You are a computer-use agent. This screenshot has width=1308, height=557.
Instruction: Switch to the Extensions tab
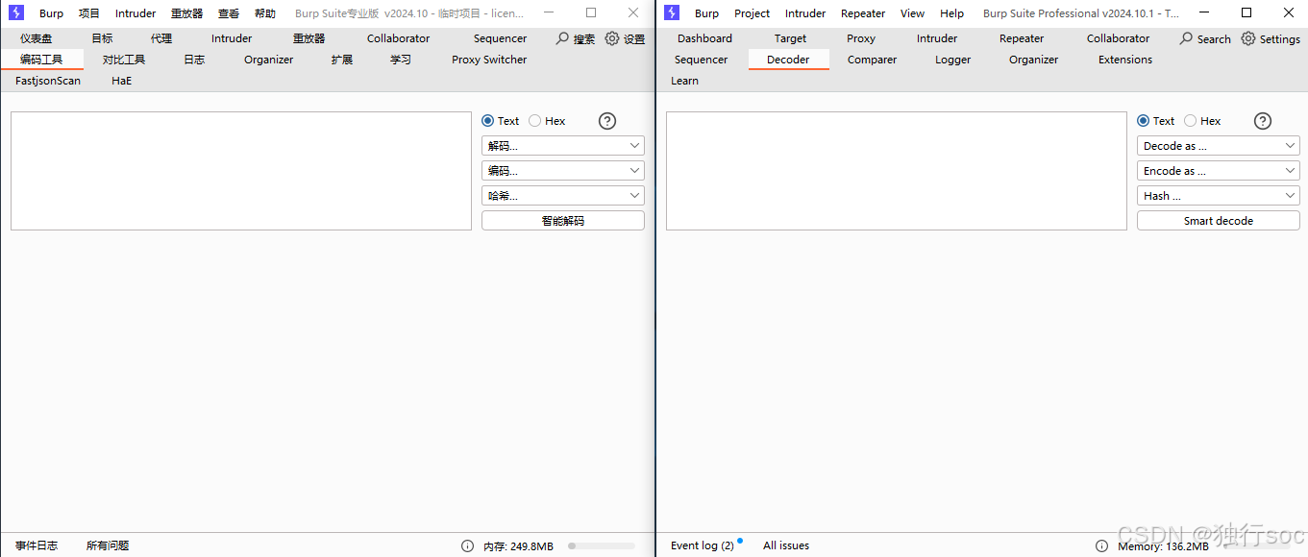(1125, 60)
